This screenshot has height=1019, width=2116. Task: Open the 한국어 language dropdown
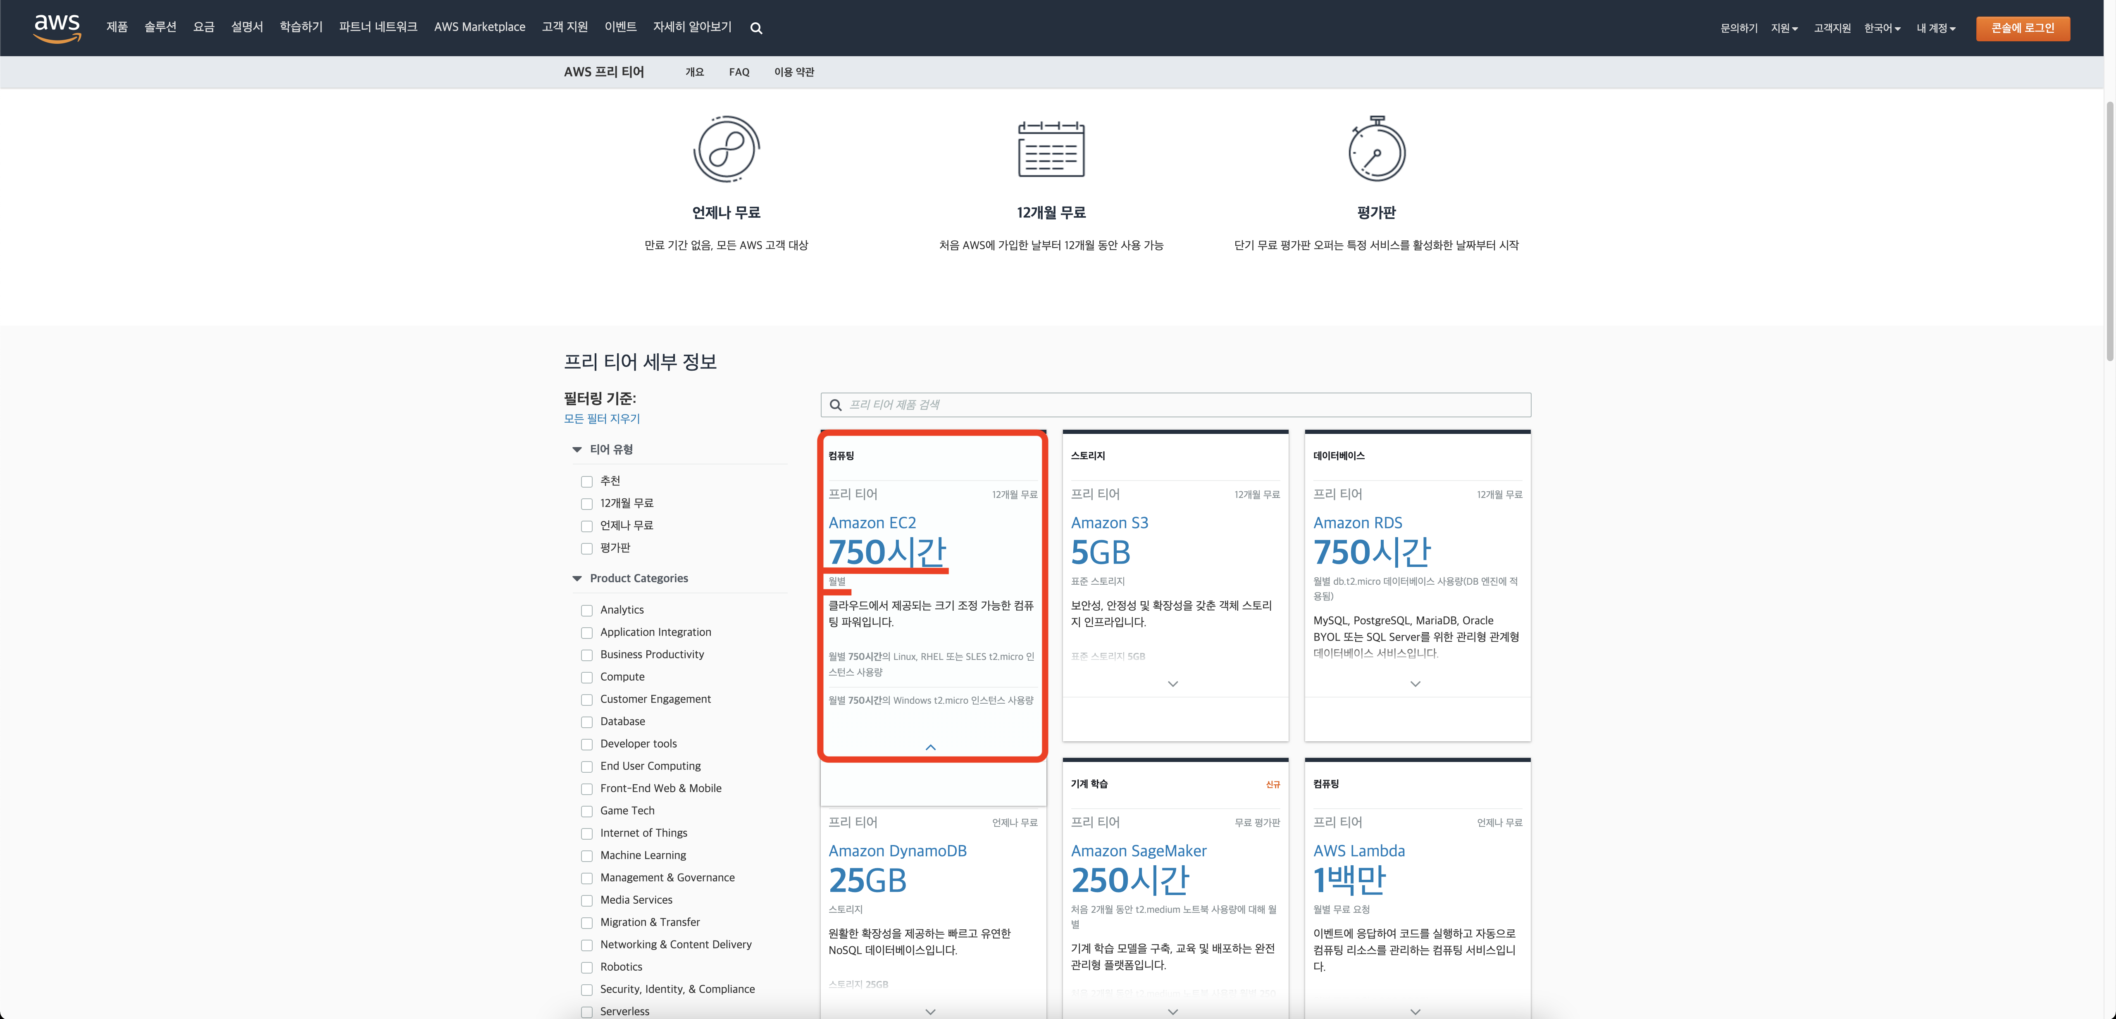coord(1882,28)
